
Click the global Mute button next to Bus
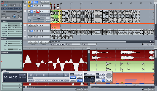[x=32, y=2]
